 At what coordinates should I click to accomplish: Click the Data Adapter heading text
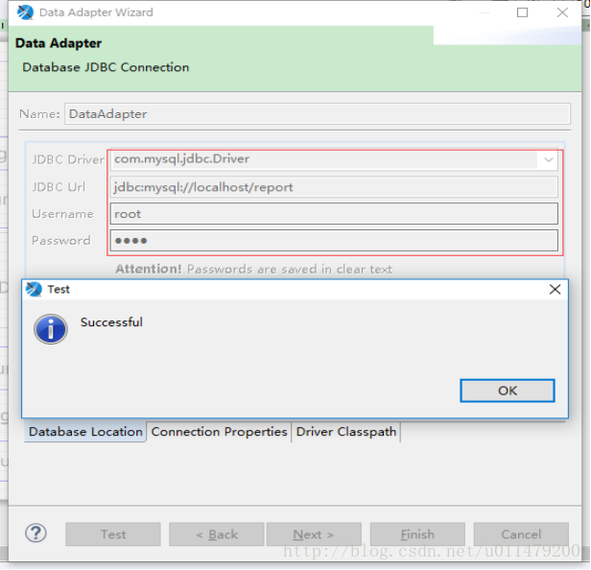pos(59,43)
